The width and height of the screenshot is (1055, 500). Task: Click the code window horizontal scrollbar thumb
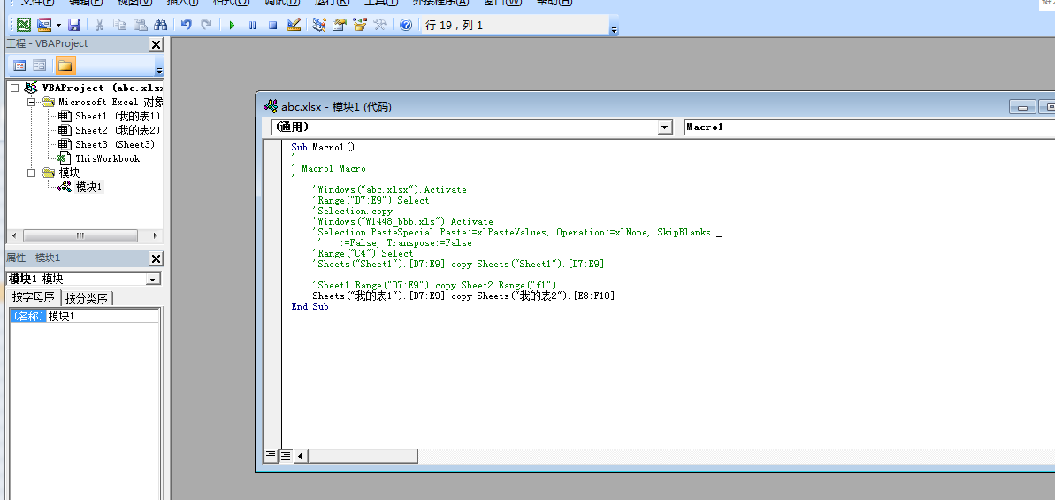click(x=363, y=457)
